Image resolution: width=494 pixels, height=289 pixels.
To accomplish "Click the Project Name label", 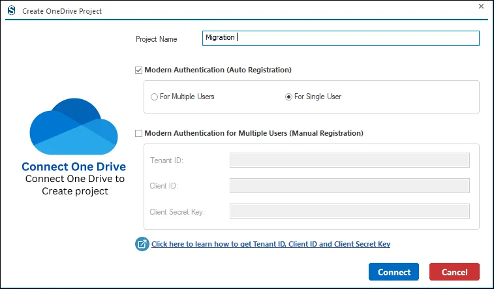I will click(156, 39).
